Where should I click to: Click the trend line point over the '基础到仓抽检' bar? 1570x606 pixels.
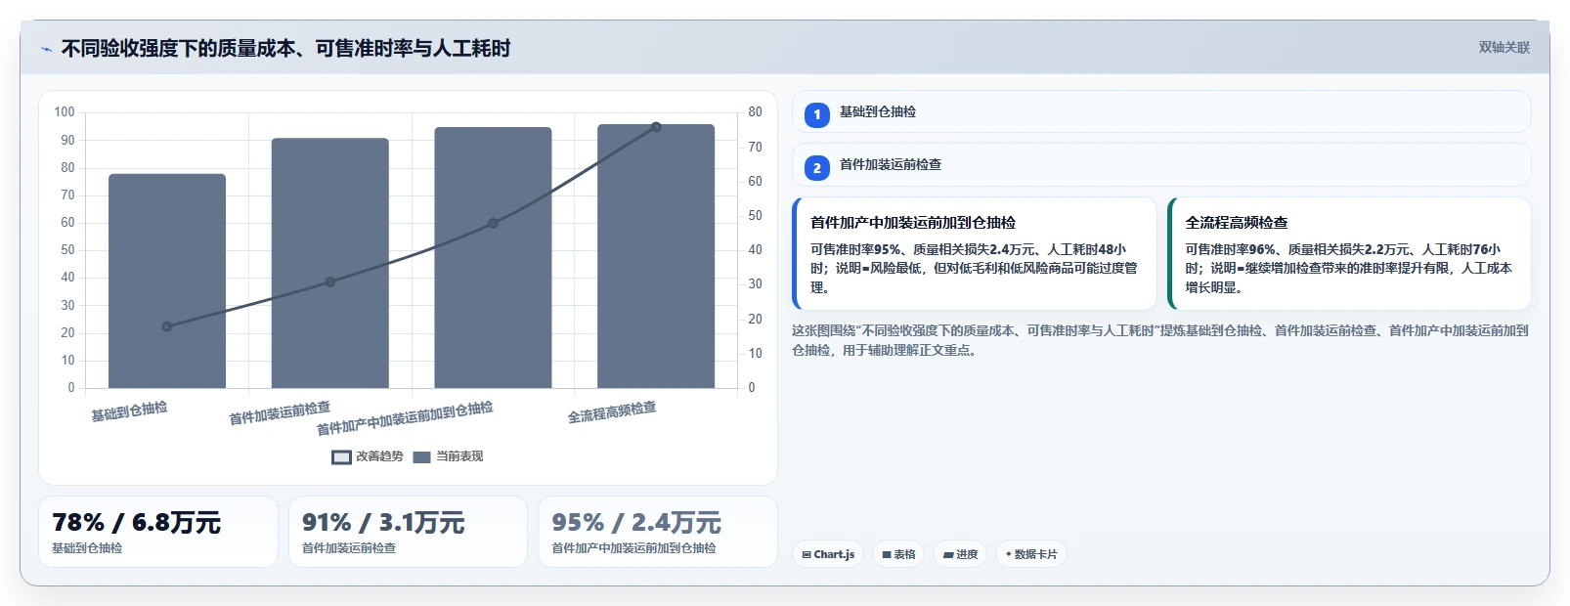(167, 326)
